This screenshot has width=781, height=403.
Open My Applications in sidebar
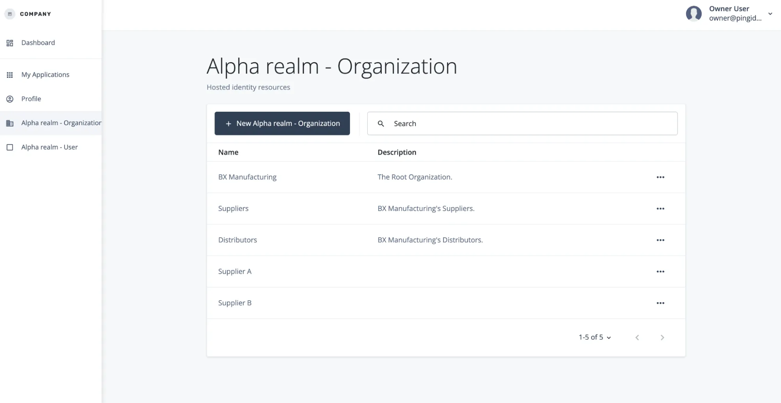(x=51, y=75)
